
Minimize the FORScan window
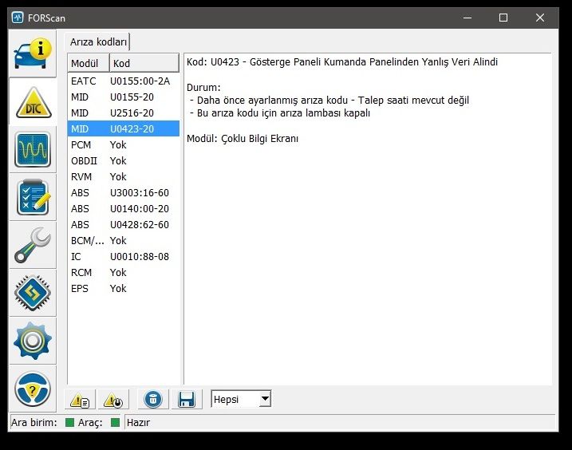tap(467, 18)
